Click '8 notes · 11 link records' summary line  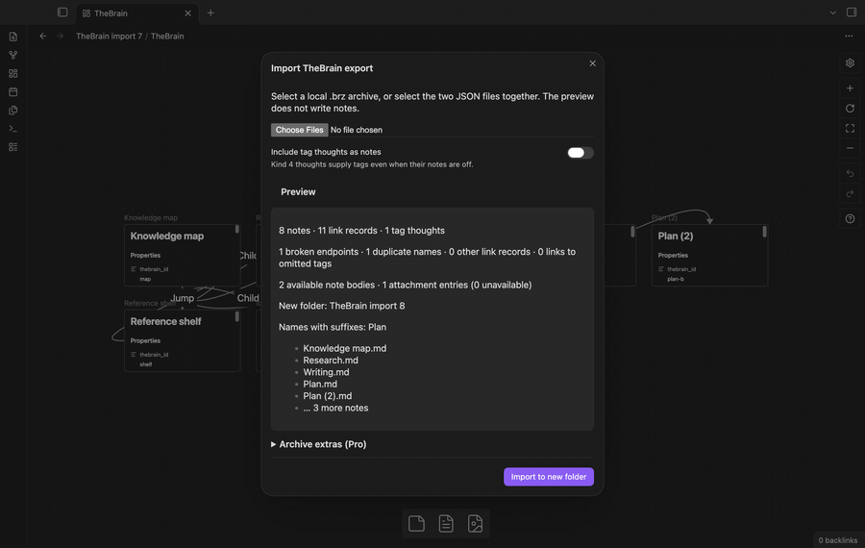point(361,230)
